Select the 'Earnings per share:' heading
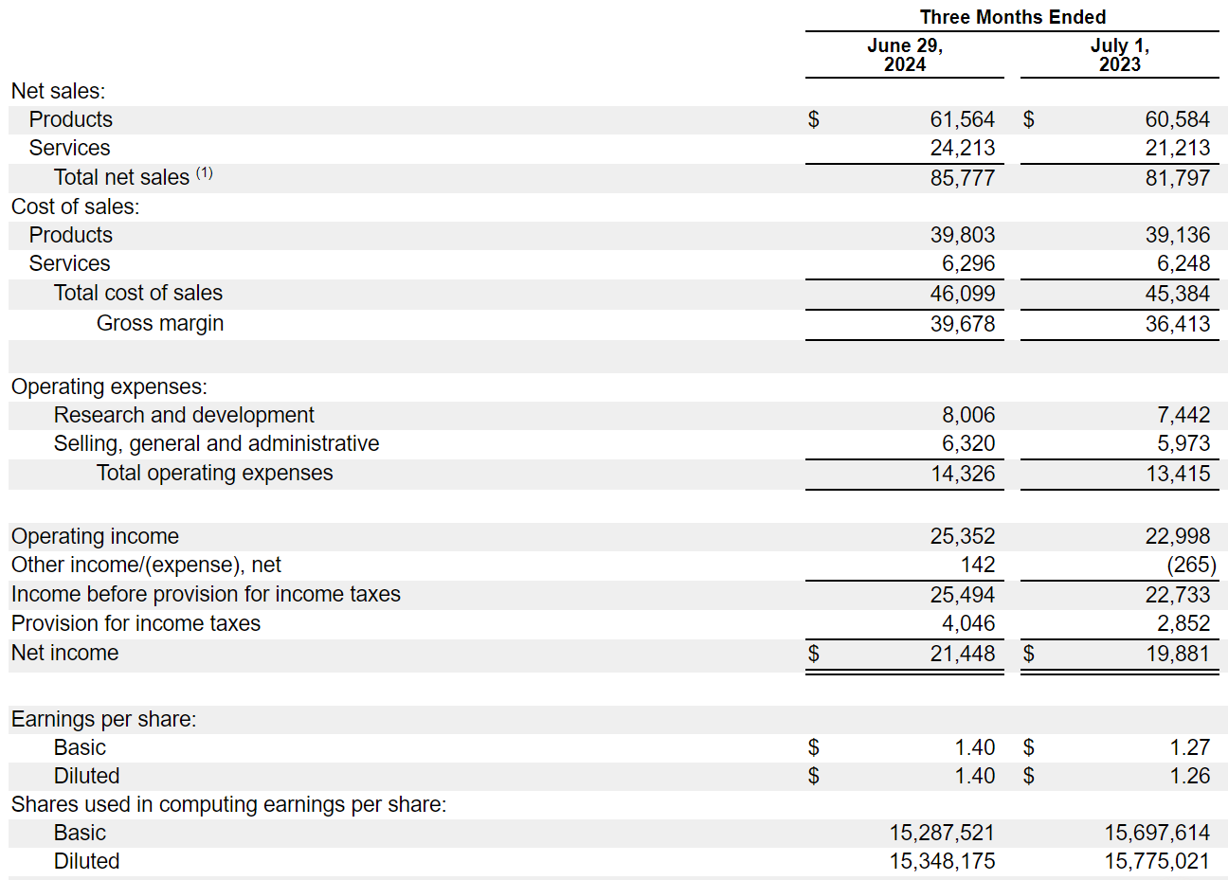The height and width of the screenshot is (880, 1228). tap(103, 719)
